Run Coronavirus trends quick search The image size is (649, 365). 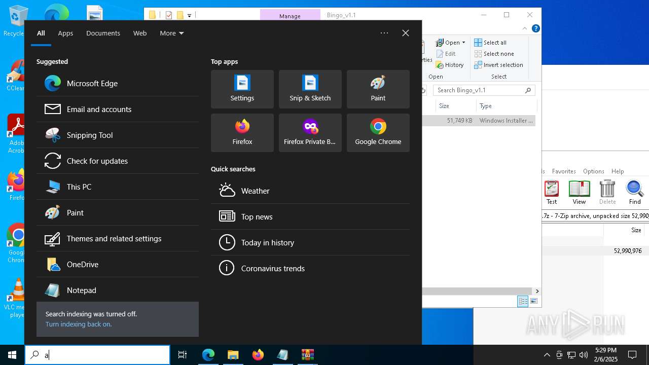click(310, 268)
